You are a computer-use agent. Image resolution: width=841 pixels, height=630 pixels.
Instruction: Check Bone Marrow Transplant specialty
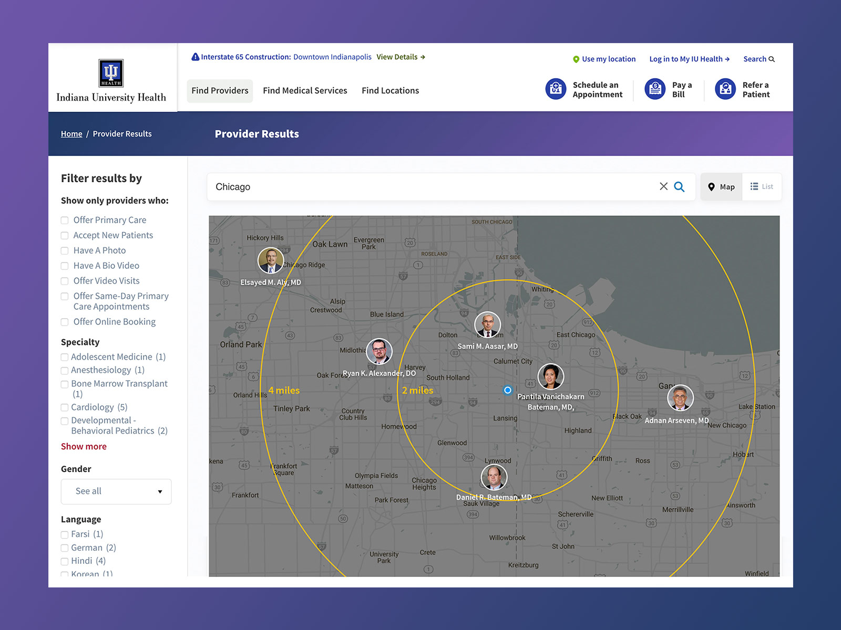(x=65, y=384)
